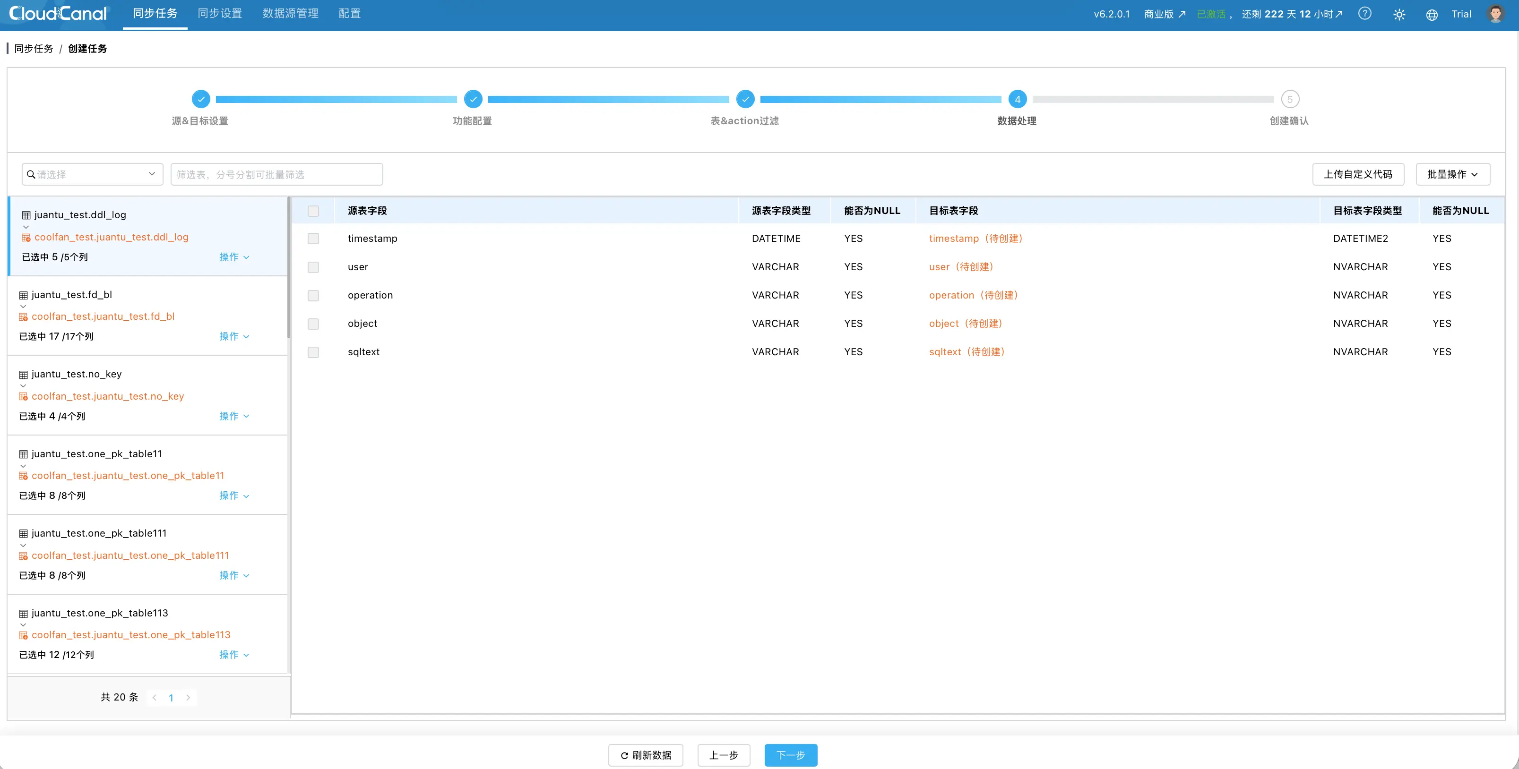Screen dimensions: 1519x769
Task: Click the completed step 3 checkmark circle
Action: coord(745,99)
